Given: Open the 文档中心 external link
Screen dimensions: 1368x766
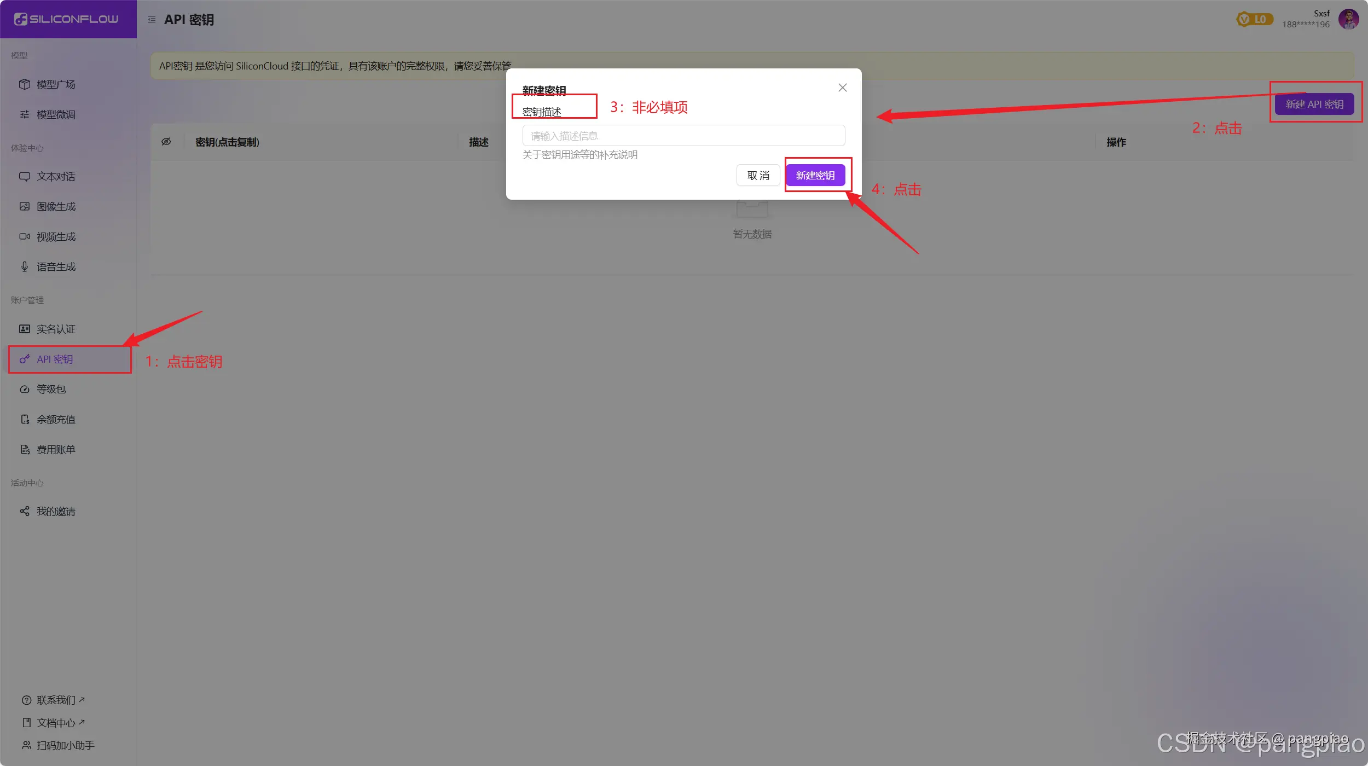Looking at the screenshot, I should pos(55,723).
